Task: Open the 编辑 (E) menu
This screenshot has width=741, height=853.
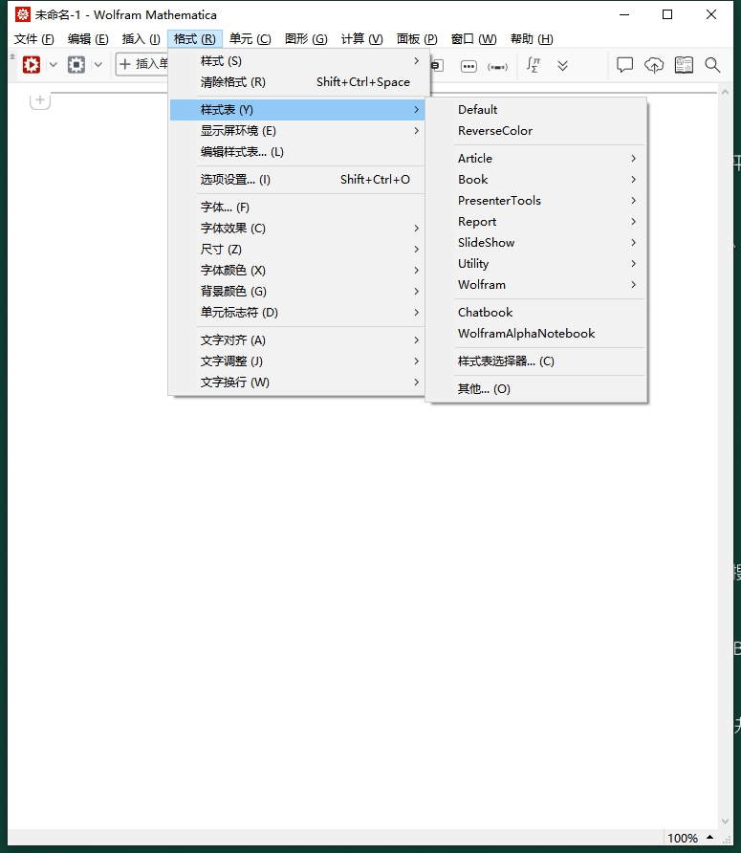Action: tap(88, 38)
